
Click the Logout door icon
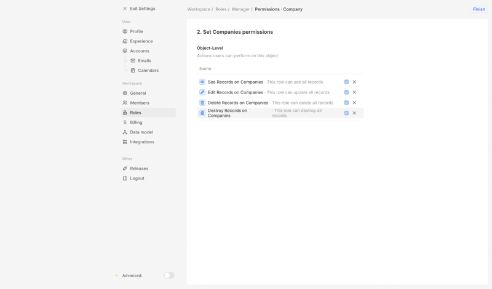[x=125, y=178]
